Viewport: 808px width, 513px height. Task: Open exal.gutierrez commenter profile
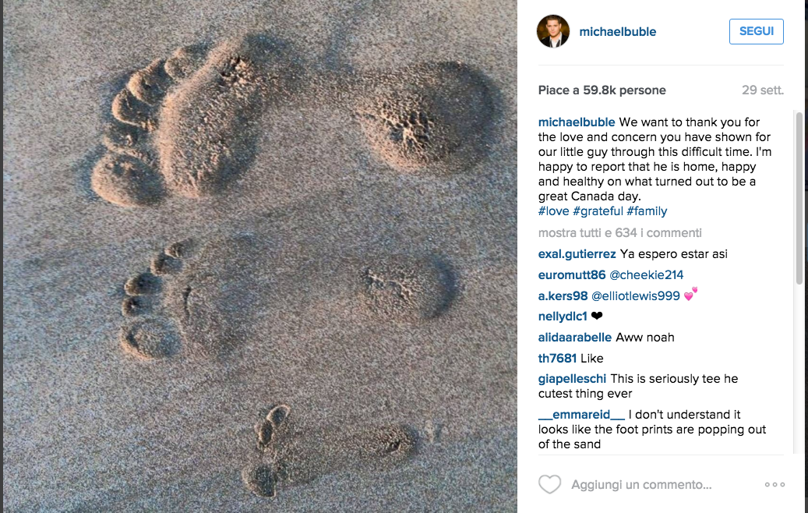pos(577,254)
